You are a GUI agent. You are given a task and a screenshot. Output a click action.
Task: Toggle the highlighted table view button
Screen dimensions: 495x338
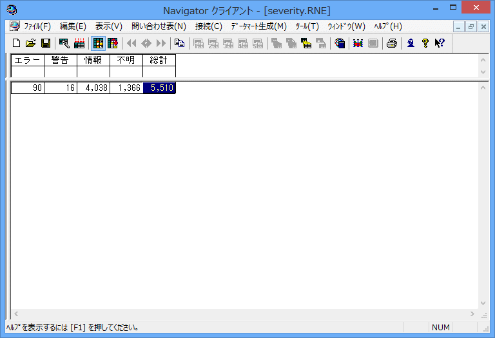click(x=99, y=43)
